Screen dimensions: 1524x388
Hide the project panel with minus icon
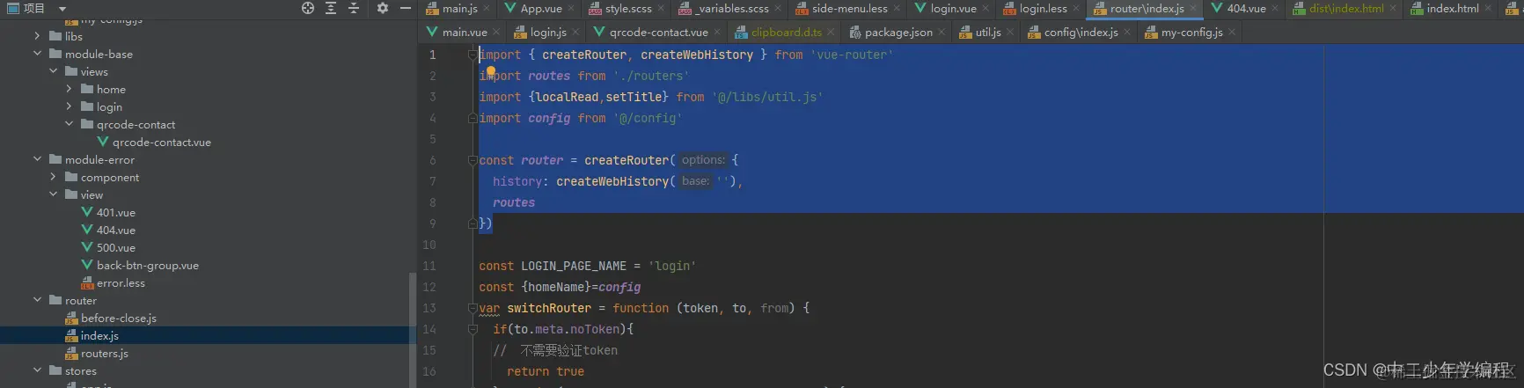tap(406, 8)
